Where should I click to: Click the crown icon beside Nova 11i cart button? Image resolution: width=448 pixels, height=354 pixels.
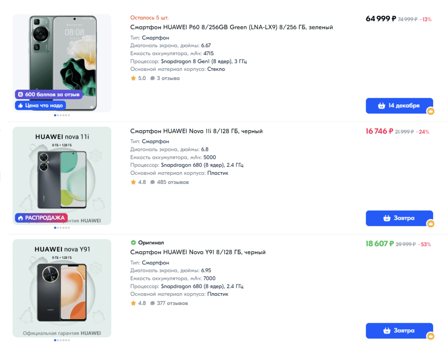pyautogui.click(x=431, y=224)
